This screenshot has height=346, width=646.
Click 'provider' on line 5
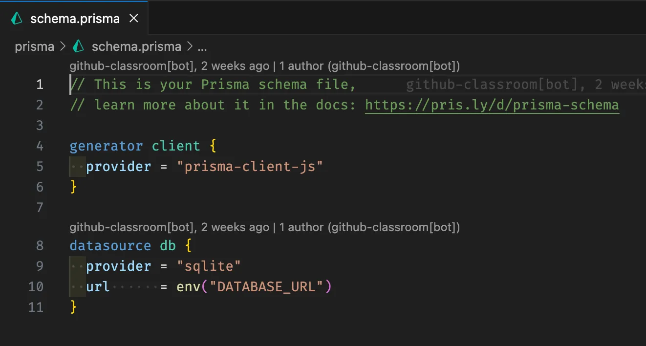click(119, 167)
